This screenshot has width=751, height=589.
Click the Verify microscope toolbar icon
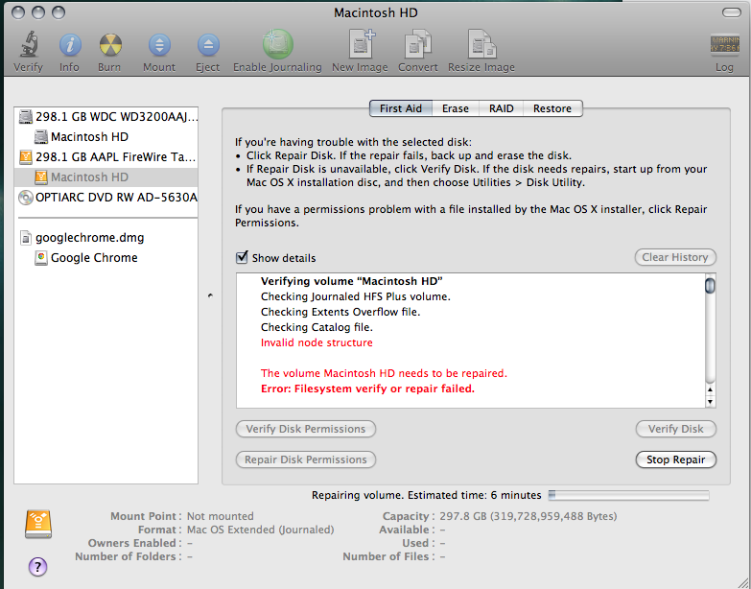(x=29, y=44)
